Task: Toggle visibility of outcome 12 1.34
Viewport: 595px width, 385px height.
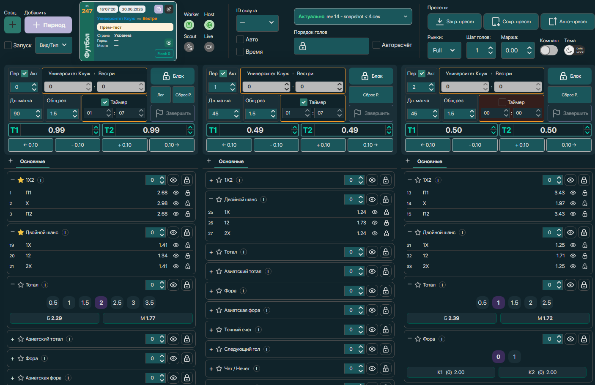Action: 176,256
